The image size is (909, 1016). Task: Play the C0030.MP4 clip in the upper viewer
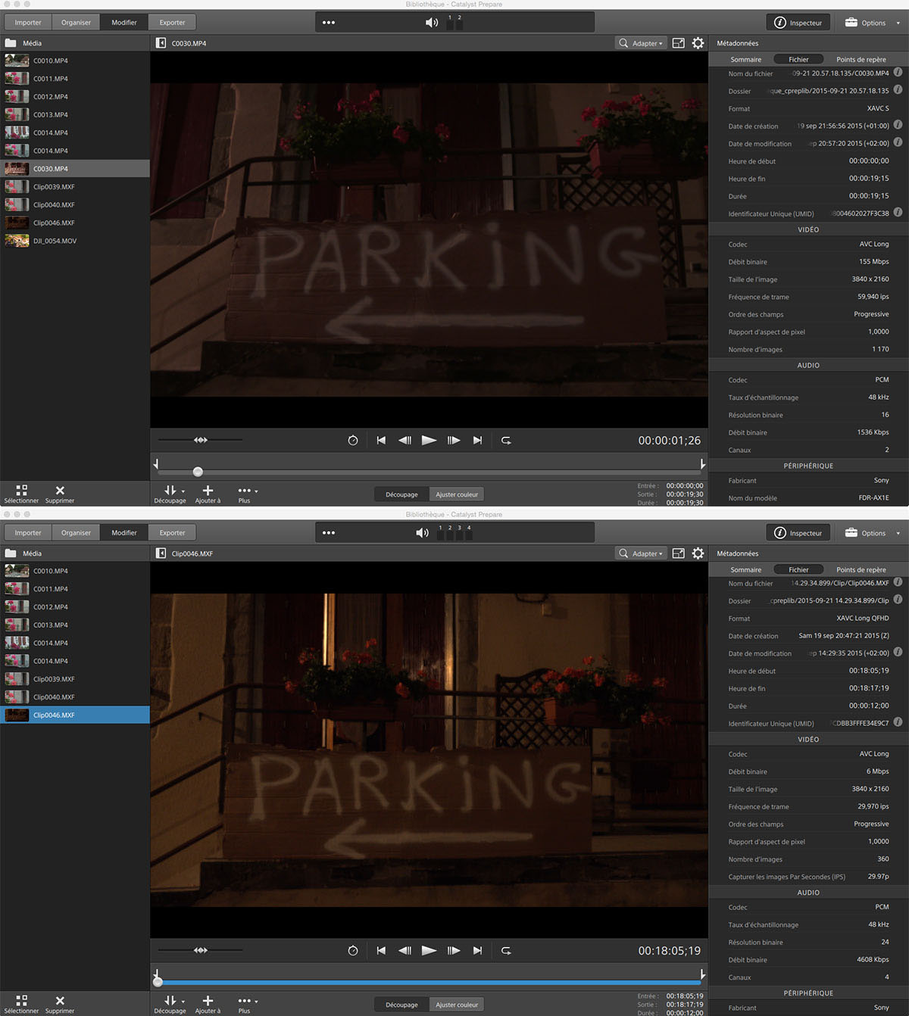click(x=429, y=440)
